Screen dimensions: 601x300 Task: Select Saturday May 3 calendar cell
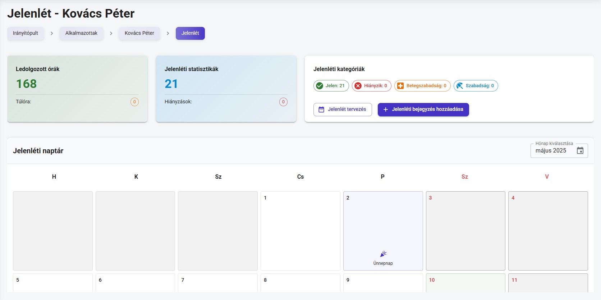465,231
